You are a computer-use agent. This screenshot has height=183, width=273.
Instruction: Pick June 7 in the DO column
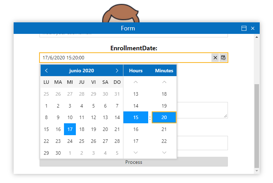[117, 106]
